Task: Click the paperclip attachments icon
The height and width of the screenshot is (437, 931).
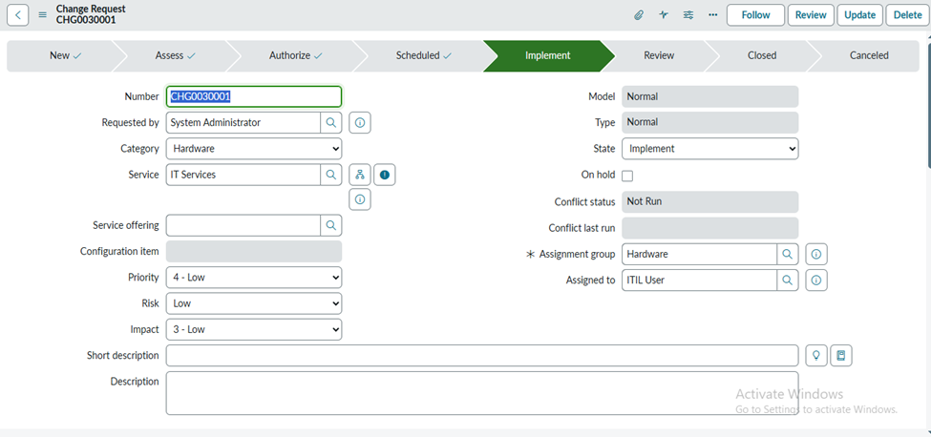Action: 639,15
